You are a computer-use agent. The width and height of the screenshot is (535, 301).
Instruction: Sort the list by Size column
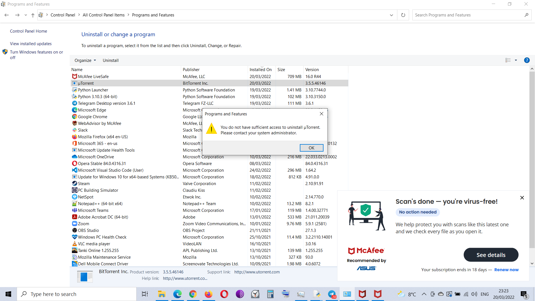pyautogui.click(x=290, y=70)
